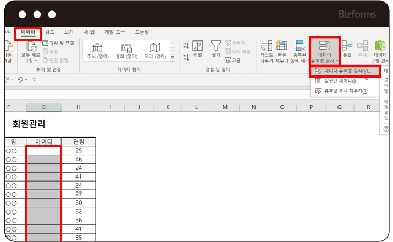Viewport: 393px width, 242px height.
Task: Select column G header
Action: (x=43, y=107)
